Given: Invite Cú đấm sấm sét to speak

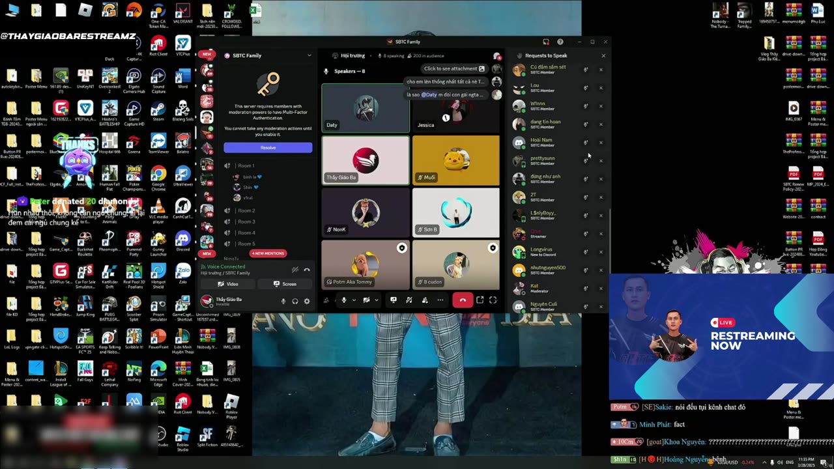Looking at the screenshot, I should click(x=586, y=70).
